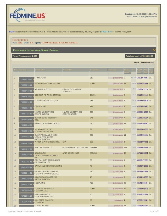
Task: Click Fedmine ID F250726529
Action: 26,162
